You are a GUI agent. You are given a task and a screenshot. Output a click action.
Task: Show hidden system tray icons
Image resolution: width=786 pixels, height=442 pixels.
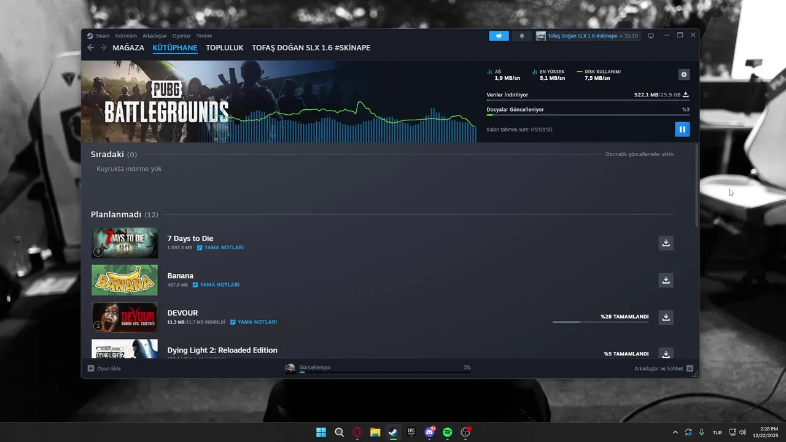675,432
